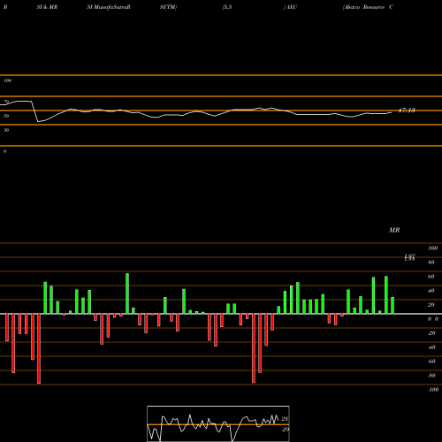Image resolution: width=442 pixels, height=442 pixels.
Task: Click the 20 label on MR axis
Action: (x=431, y=305)
